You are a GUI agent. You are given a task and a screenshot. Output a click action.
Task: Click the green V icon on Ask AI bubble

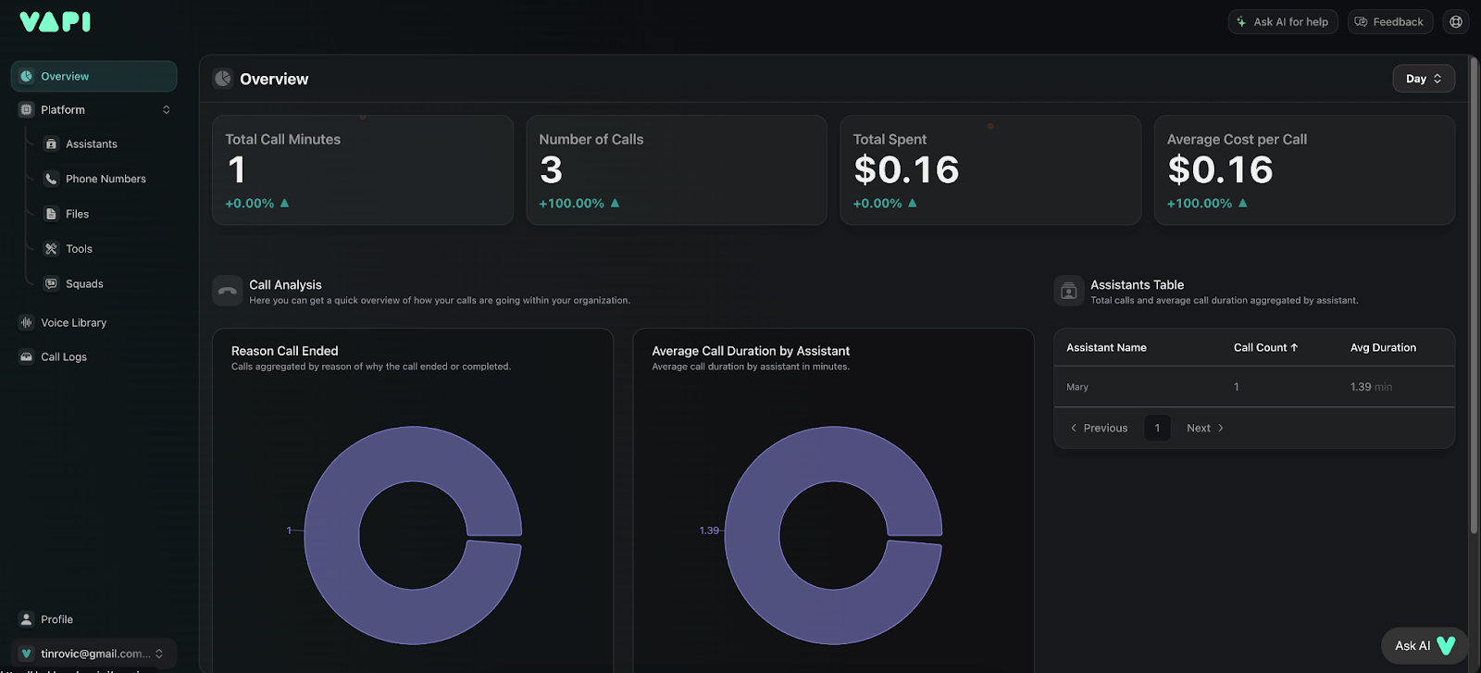coord(1446,645)
